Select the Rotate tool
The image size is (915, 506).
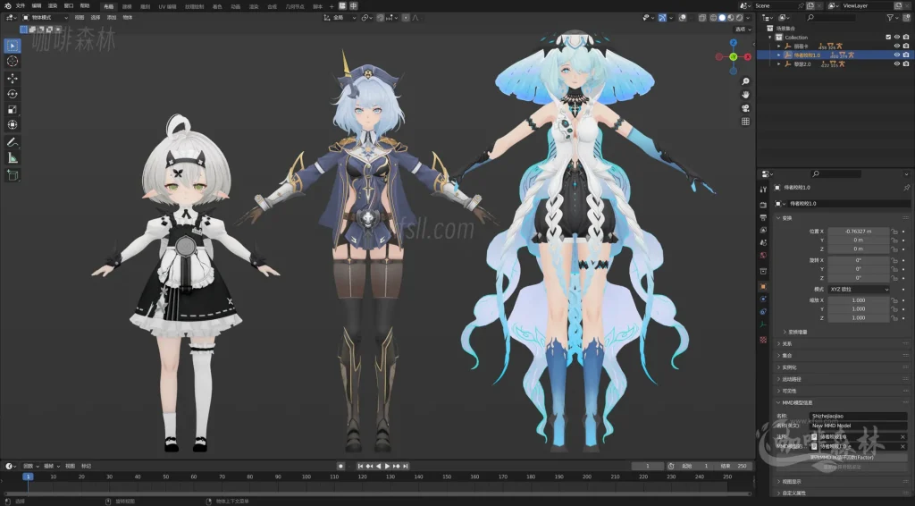pos(13,94)
